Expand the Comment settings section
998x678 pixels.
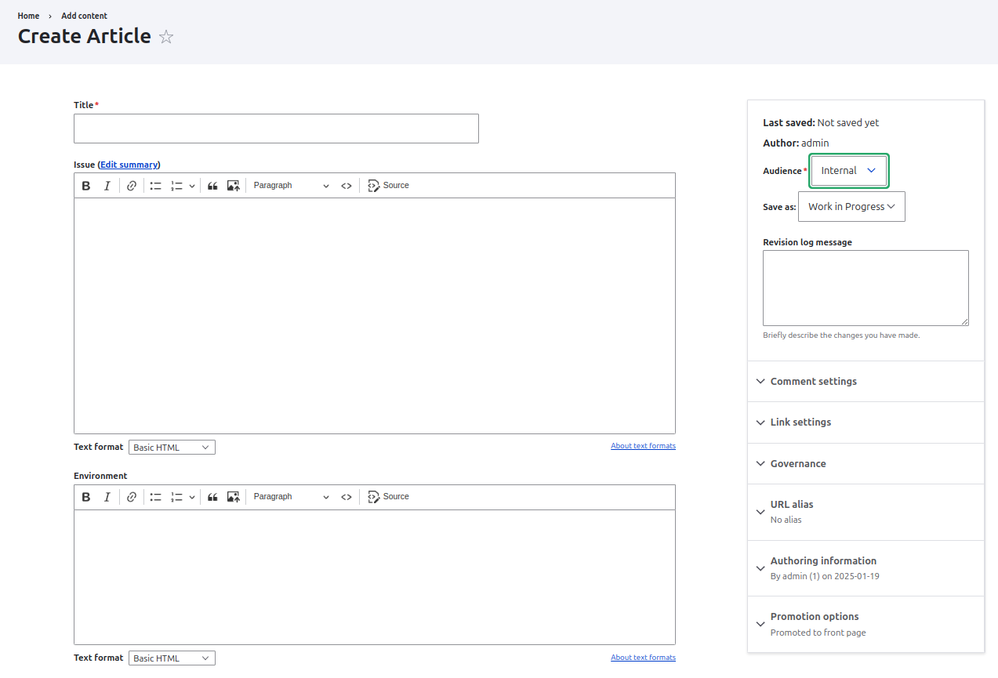coord(866,382)
